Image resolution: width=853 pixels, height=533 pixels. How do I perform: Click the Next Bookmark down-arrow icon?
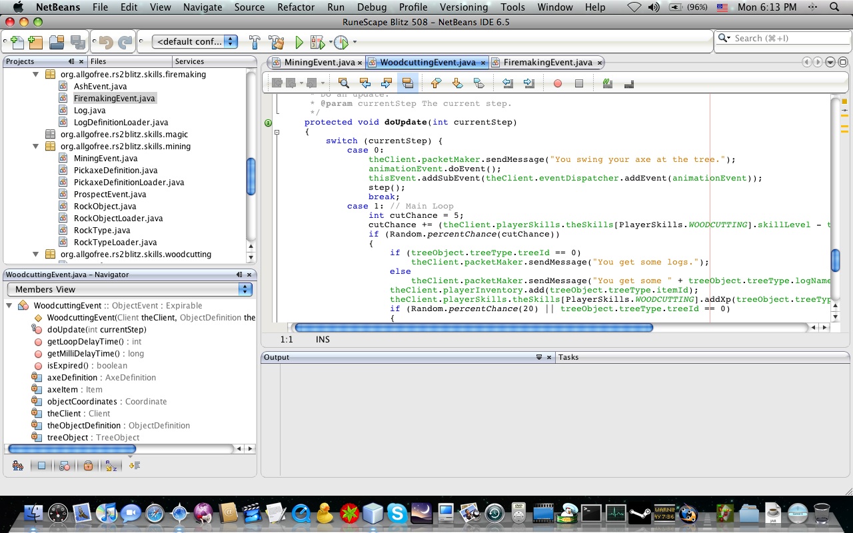pos(457,83)
